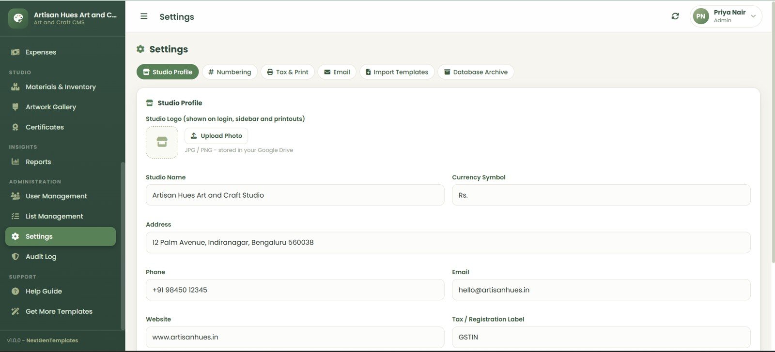775x352 pixels.
Task: Click the Audit Log shield icon
Action: (x=15, y=257)
